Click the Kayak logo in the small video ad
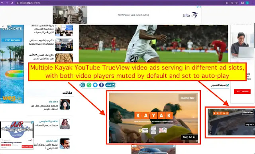255x154 pixels. coord(221,113)
